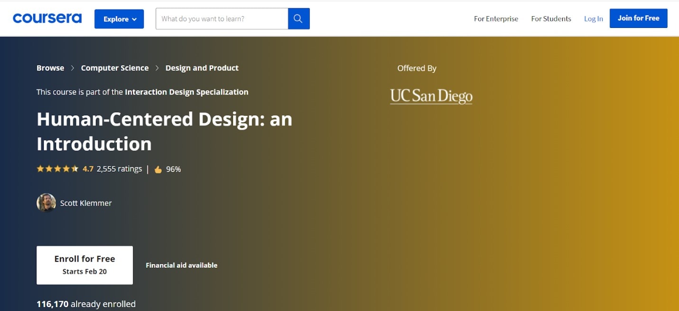Open the Explore dropdown menu
679x311 pixels.
pos(119,19)
